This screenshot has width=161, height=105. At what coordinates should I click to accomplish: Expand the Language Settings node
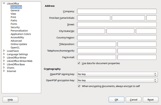click(4, 54)
